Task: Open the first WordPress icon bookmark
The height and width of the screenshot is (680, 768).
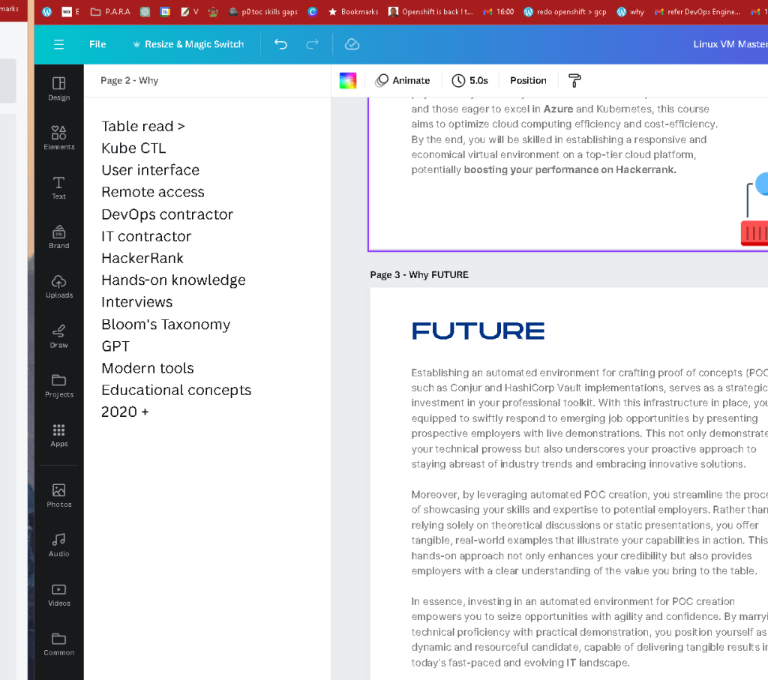Action: click(x=46, y=12)
